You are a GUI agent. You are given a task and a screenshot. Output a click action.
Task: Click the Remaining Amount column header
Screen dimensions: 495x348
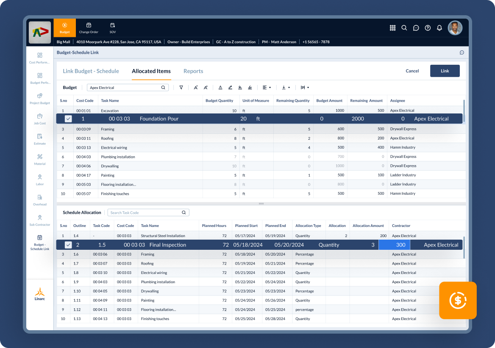click(366, 101)
